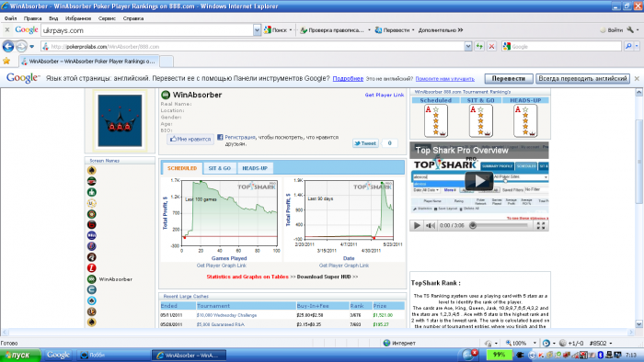
Task: Select the black-red 'b' site icon
Action: 92,225
